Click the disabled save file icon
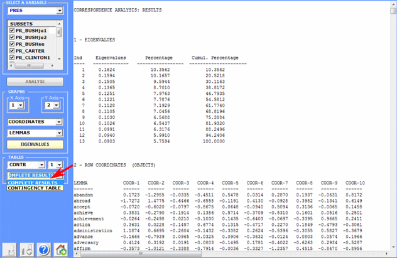 (9, 250)
